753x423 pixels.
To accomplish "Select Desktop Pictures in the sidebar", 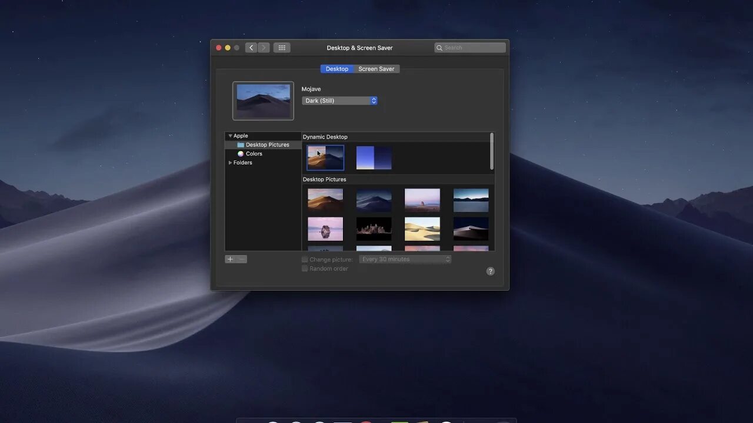I will point(263,145).
